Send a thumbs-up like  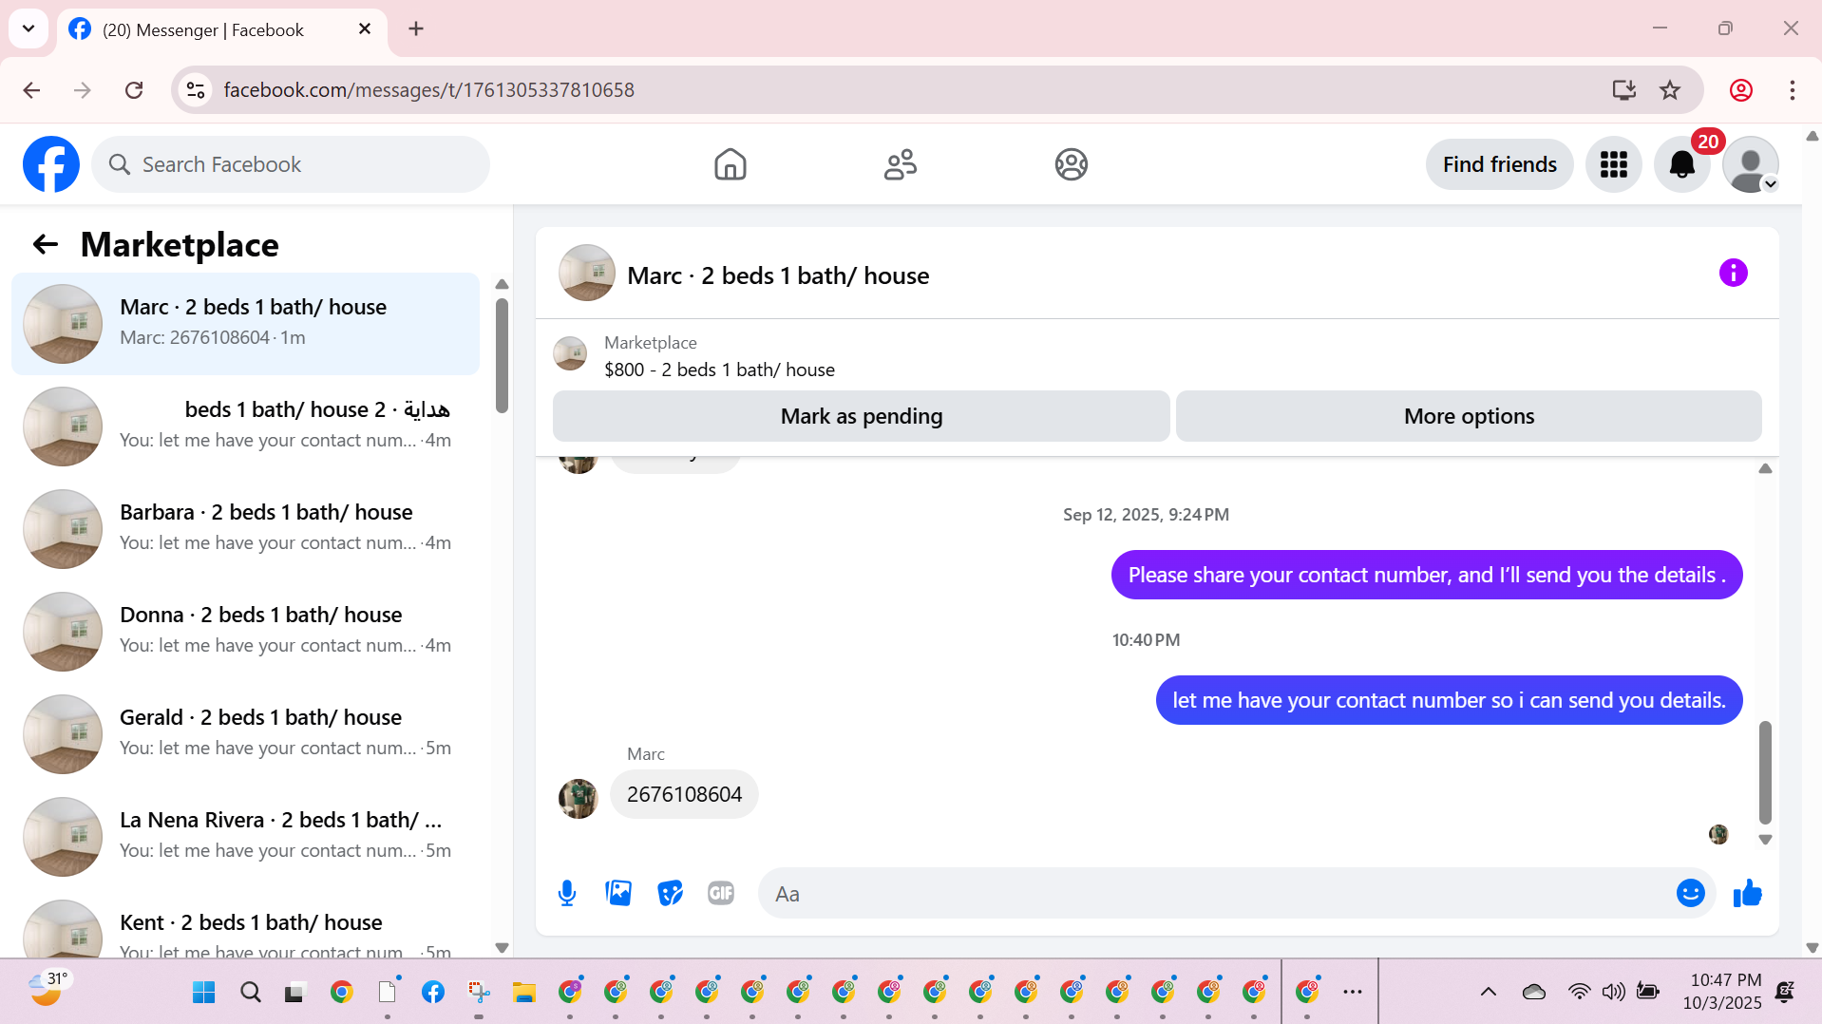pyautogui.click(x=1747, y=893)
